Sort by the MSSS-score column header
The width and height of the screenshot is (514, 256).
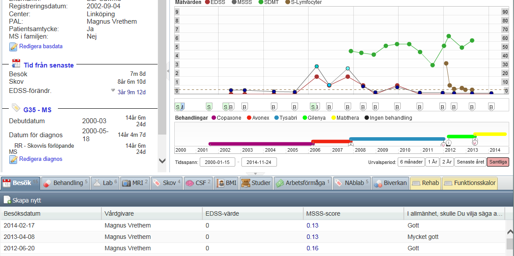pyautogui.click(x=353, y=213)
